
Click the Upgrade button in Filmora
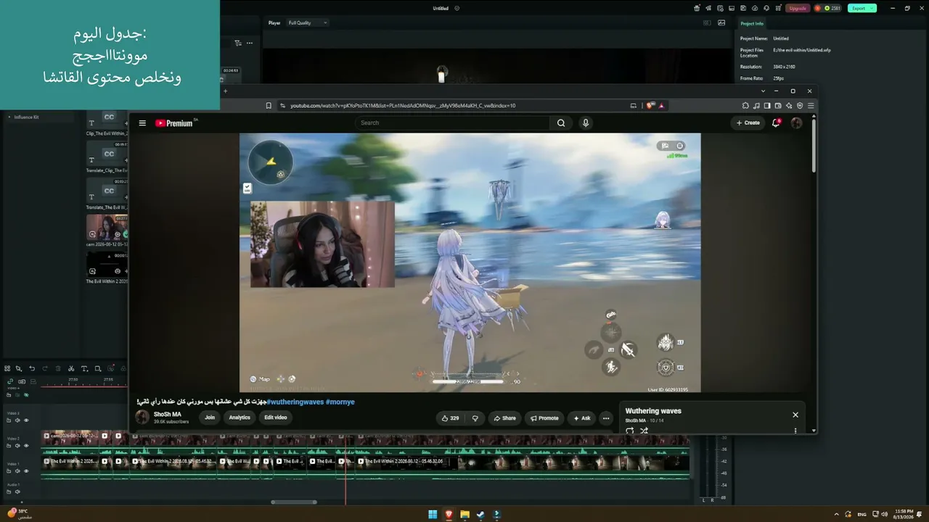pyautogui.click(x=798, y=9)
